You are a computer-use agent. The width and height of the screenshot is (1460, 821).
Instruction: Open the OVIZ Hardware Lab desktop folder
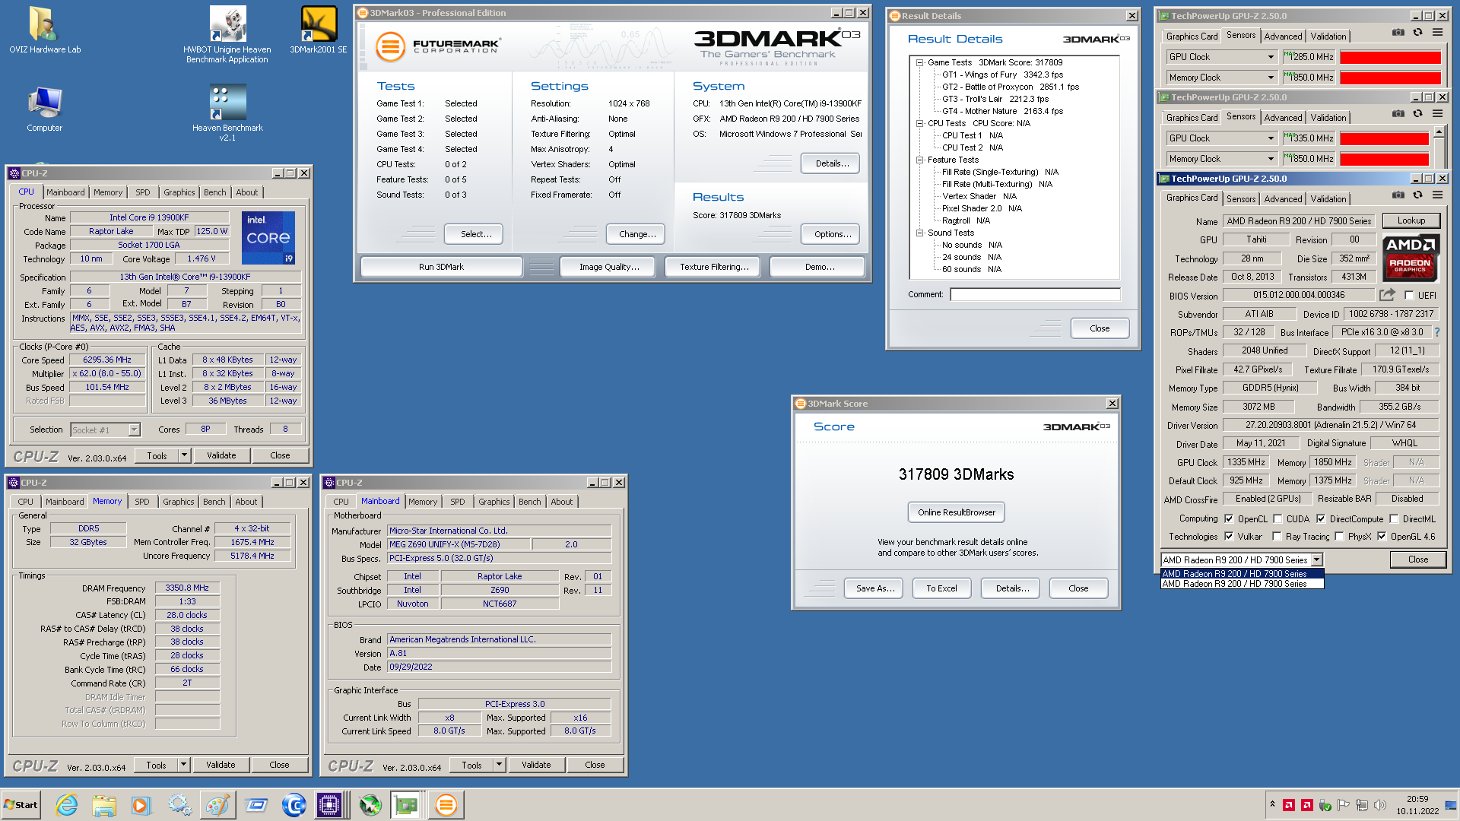[x=44, y=30]
